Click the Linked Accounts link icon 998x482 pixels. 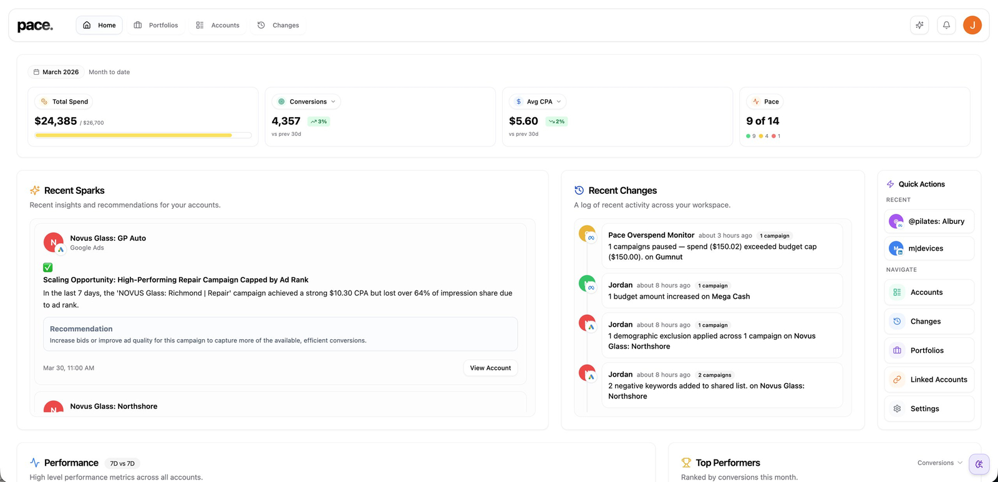point(897,380)
